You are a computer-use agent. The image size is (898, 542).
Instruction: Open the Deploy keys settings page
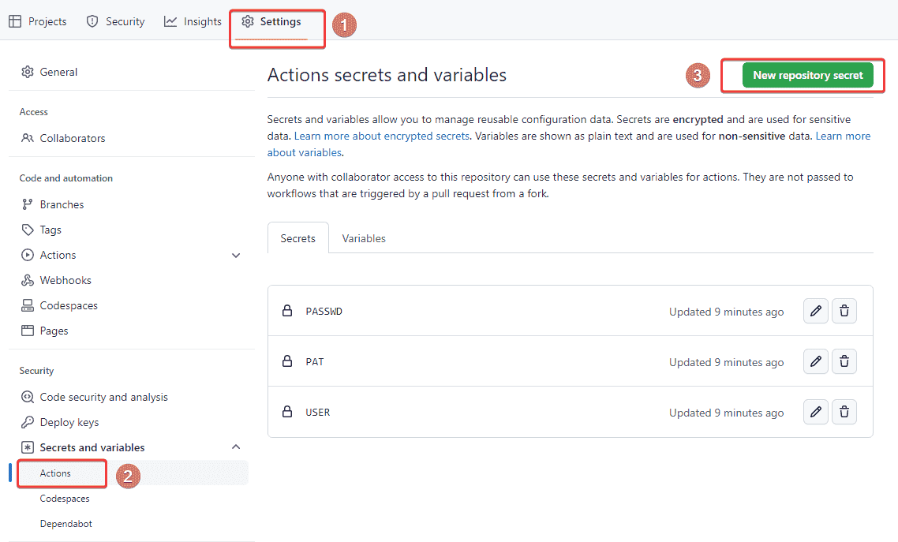pos(69,422)
